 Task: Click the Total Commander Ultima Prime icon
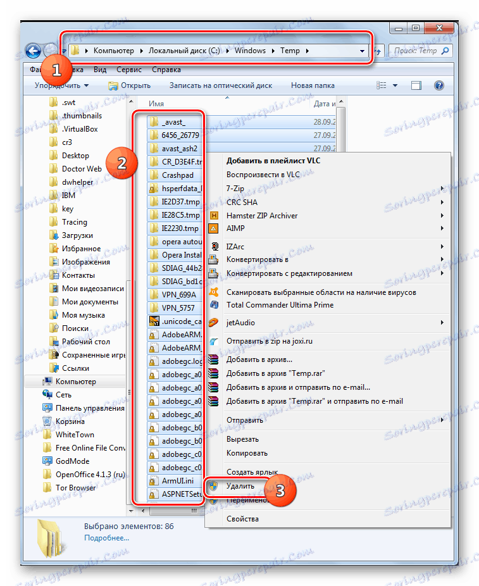pyautogui.click(x=214, y=305)
